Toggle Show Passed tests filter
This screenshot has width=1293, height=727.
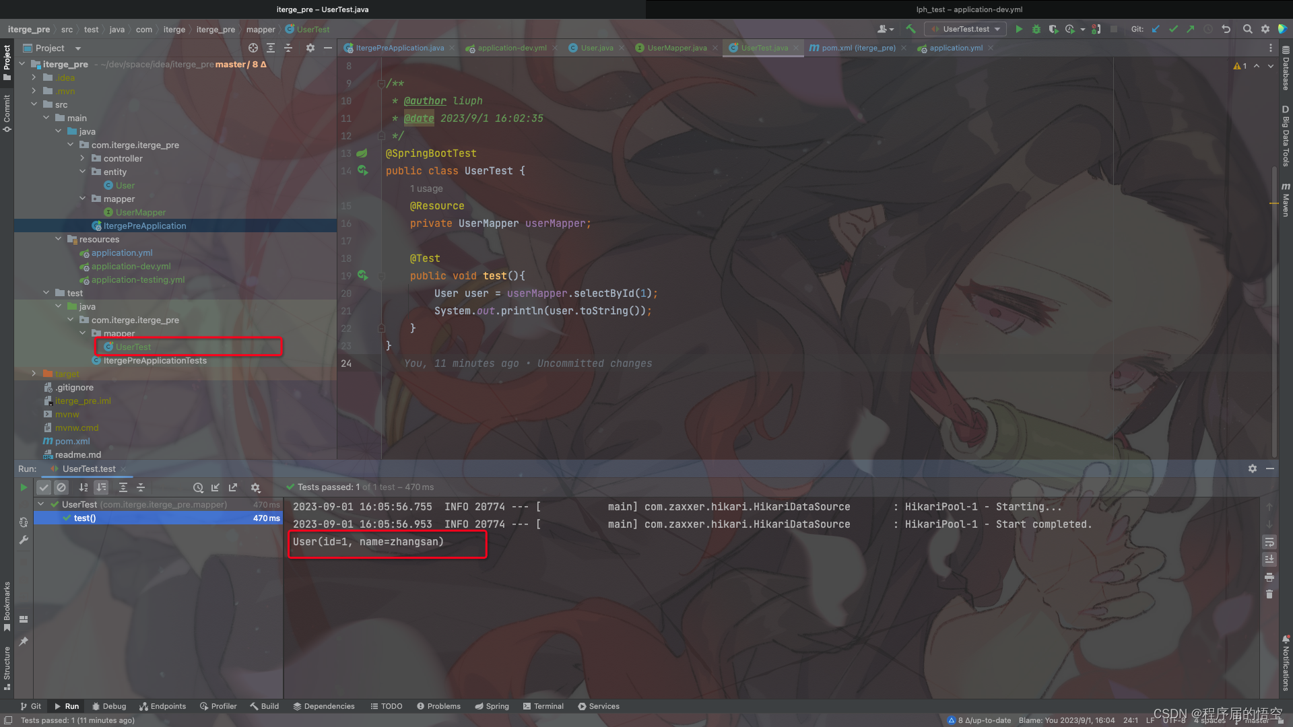tap(44, 487)
